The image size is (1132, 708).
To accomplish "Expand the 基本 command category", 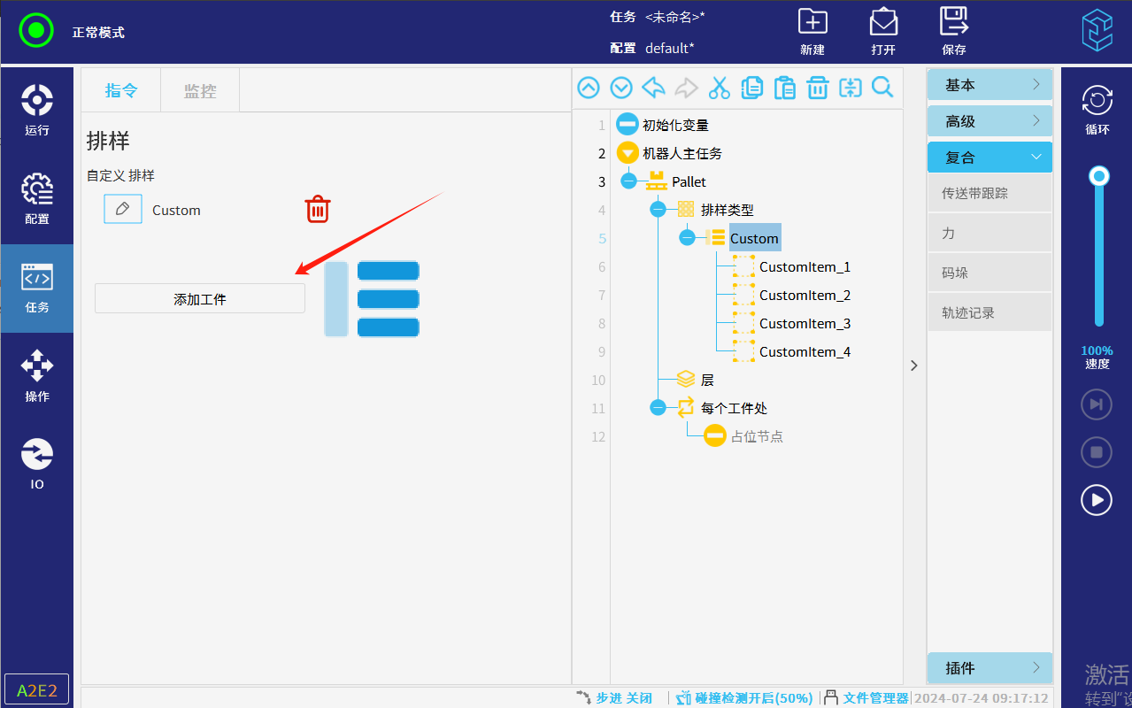I will (x=989, y=85).
